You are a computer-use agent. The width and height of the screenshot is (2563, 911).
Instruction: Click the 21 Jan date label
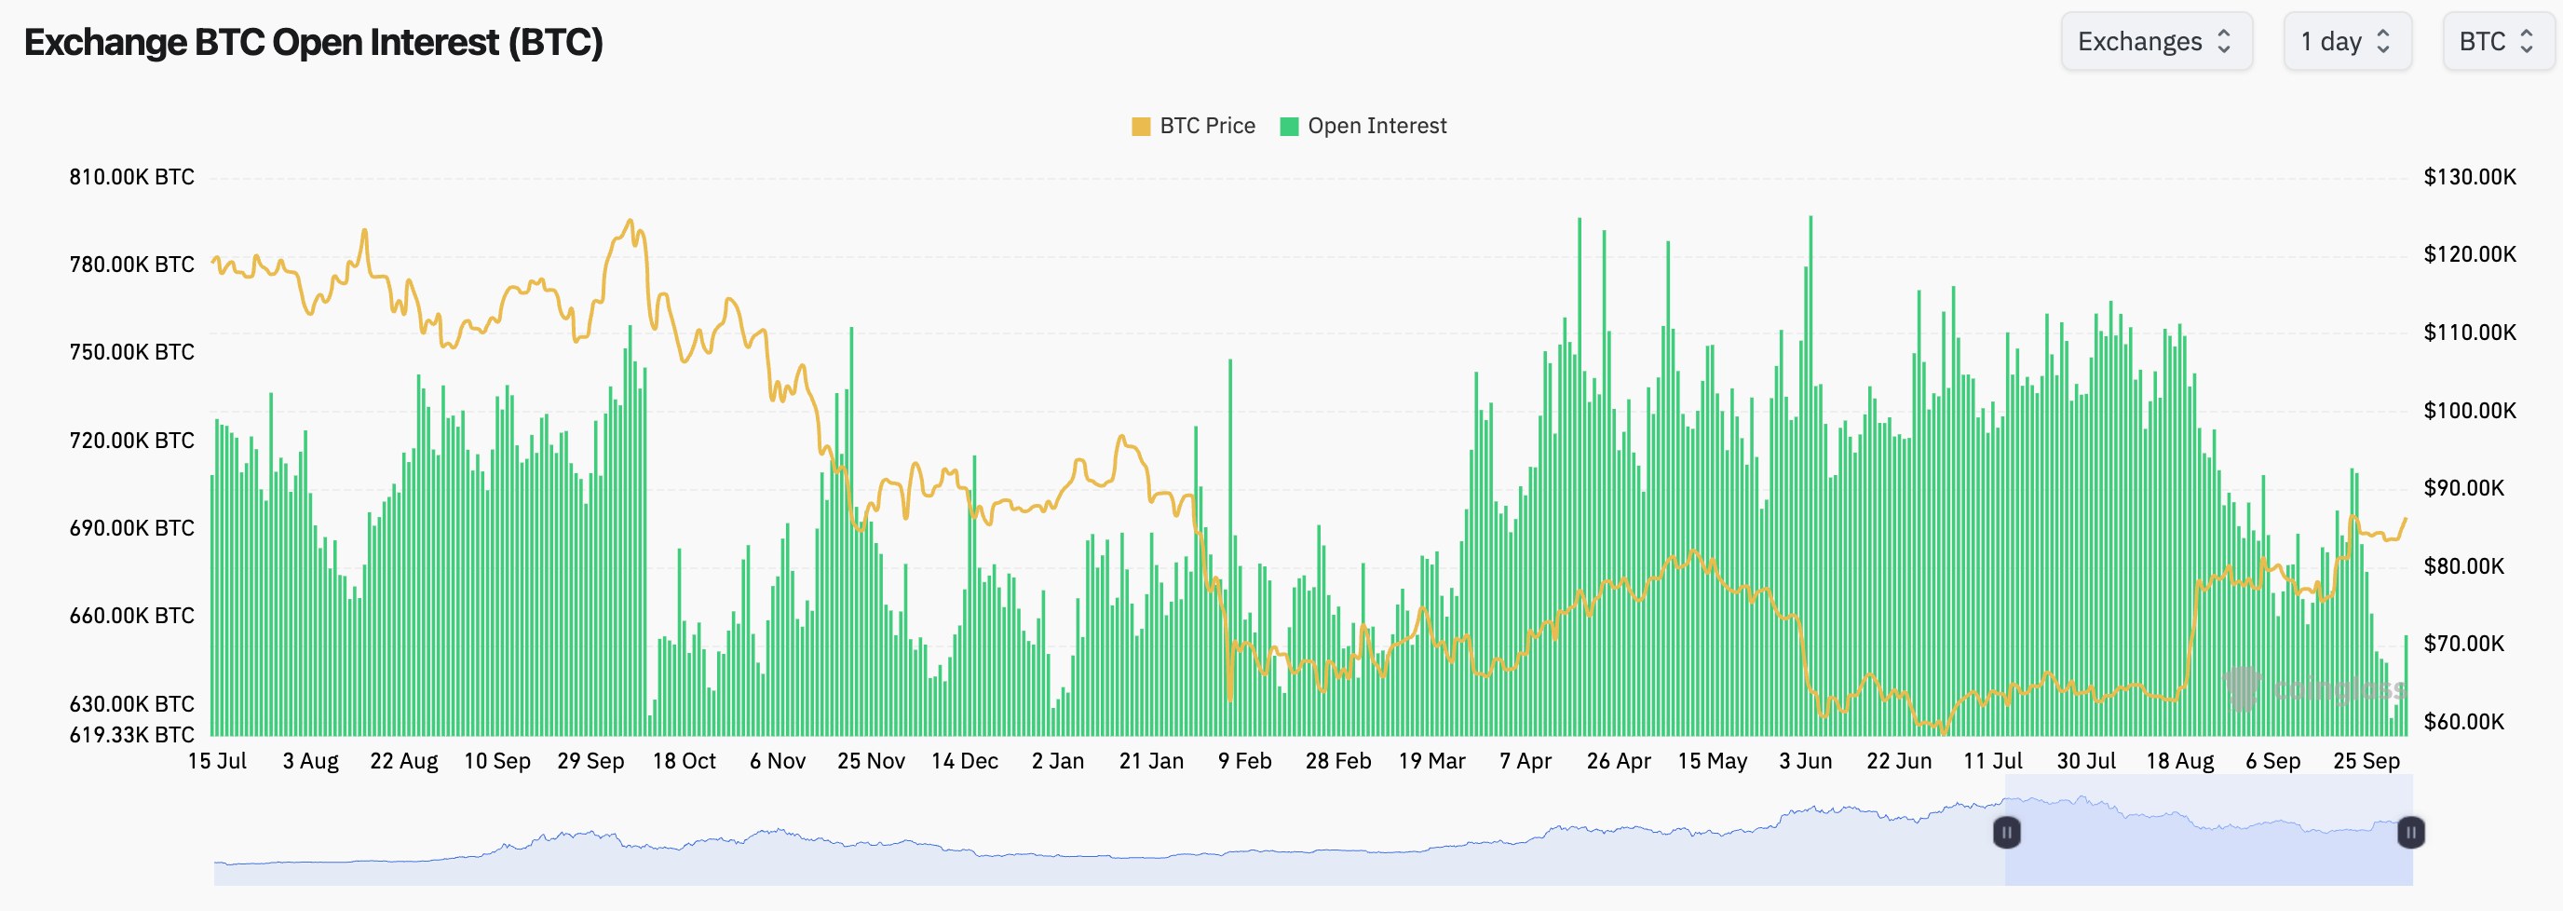[x=1151, y=761]
